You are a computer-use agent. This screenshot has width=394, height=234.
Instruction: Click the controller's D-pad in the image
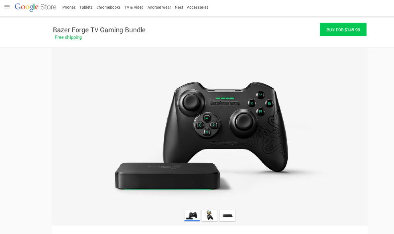point(207,125)
